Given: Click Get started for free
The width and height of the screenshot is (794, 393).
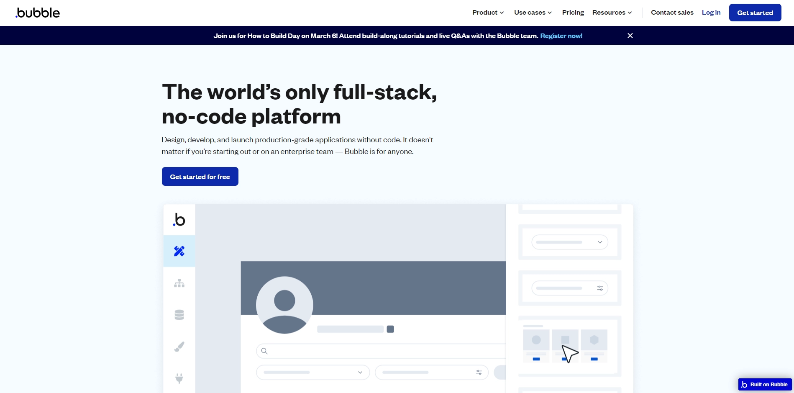Looking at the screenshot, I should (200, 177).
